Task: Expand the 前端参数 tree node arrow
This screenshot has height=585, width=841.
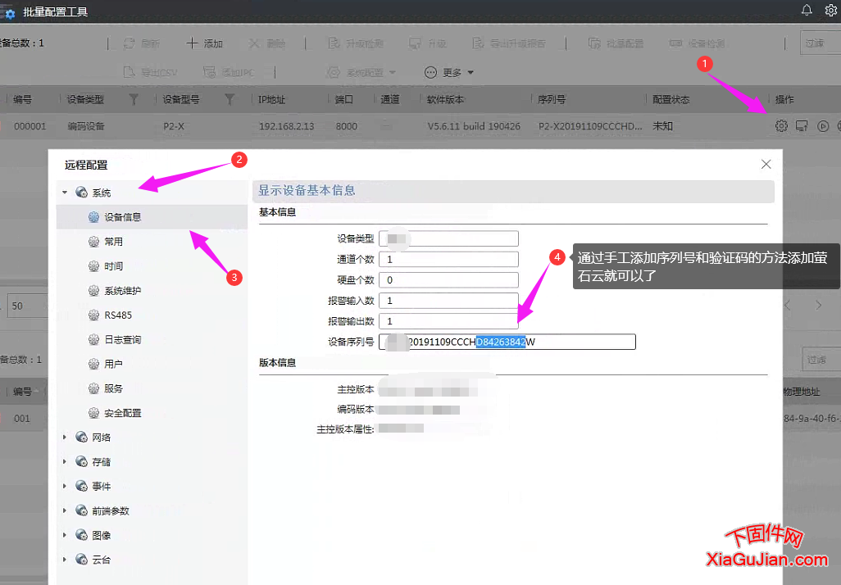Action: click(x=65, y=510)
